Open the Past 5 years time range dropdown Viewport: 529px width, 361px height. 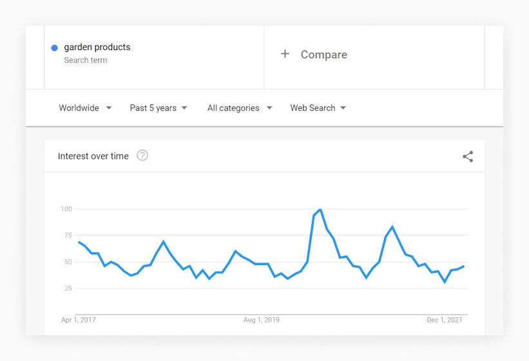coord(159,108)
